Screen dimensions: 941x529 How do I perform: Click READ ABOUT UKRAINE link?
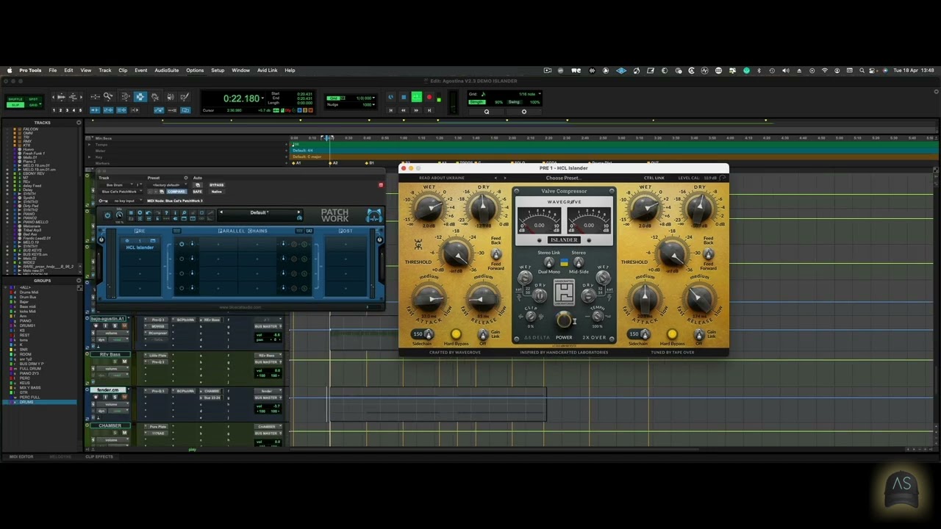pyautogui.click(x=442, y=178)
